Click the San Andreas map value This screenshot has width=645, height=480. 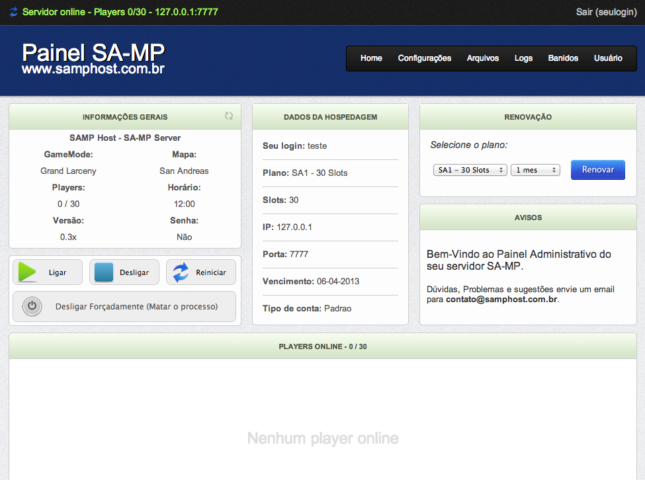184,171
